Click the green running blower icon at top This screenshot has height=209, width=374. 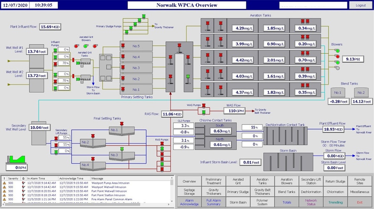(x=337, y=51)
